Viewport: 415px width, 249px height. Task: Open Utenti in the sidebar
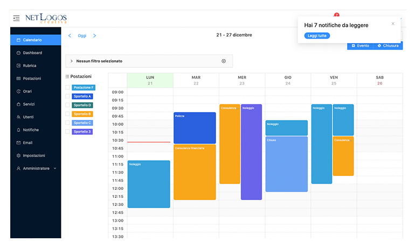pyautogui.click(x=36, y=117)
